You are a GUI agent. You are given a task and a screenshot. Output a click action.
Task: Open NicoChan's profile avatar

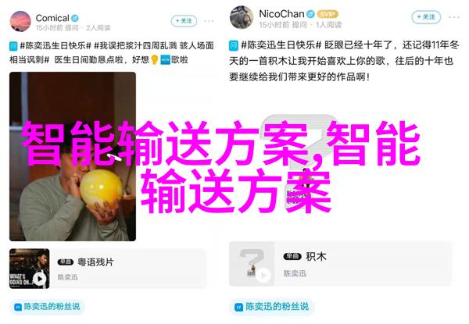pos(242,17)
